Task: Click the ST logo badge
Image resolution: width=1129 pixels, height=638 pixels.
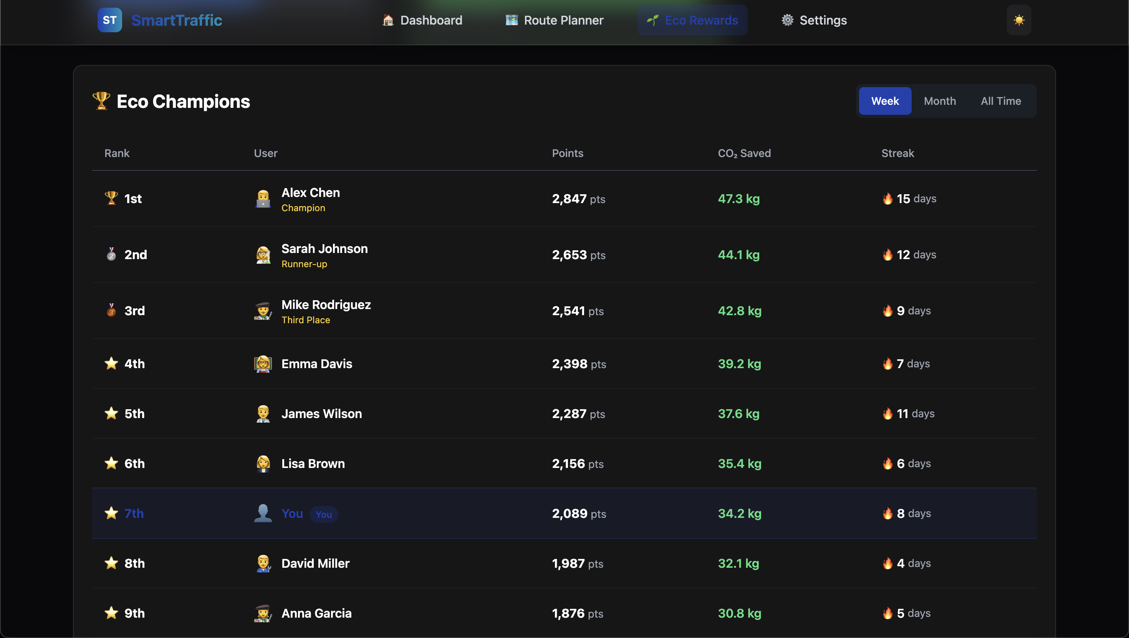Action: tap(109, 20)
